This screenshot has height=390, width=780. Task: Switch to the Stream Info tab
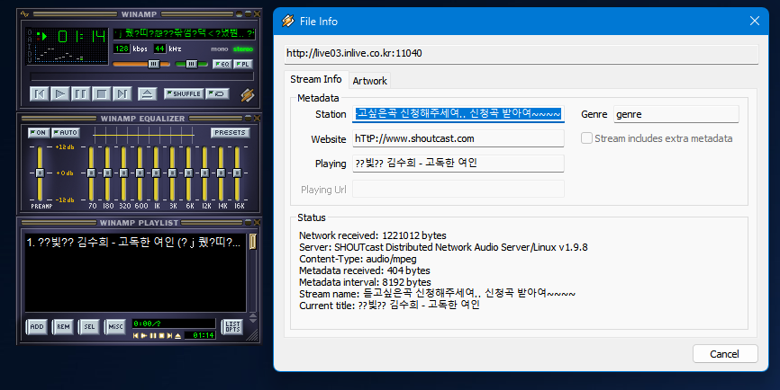tap(316, 79)
